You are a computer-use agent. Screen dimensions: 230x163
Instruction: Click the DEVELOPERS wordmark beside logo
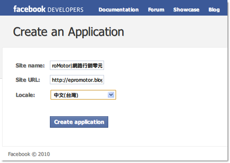[66, 10]
